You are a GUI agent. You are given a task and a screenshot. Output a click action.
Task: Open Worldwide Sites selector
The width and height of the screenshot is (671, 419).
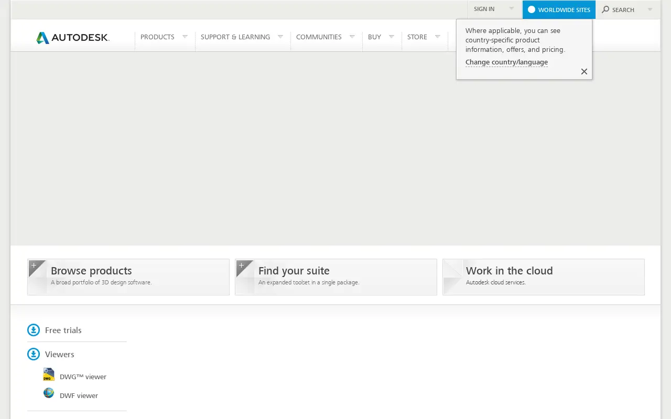pos(559,9)
